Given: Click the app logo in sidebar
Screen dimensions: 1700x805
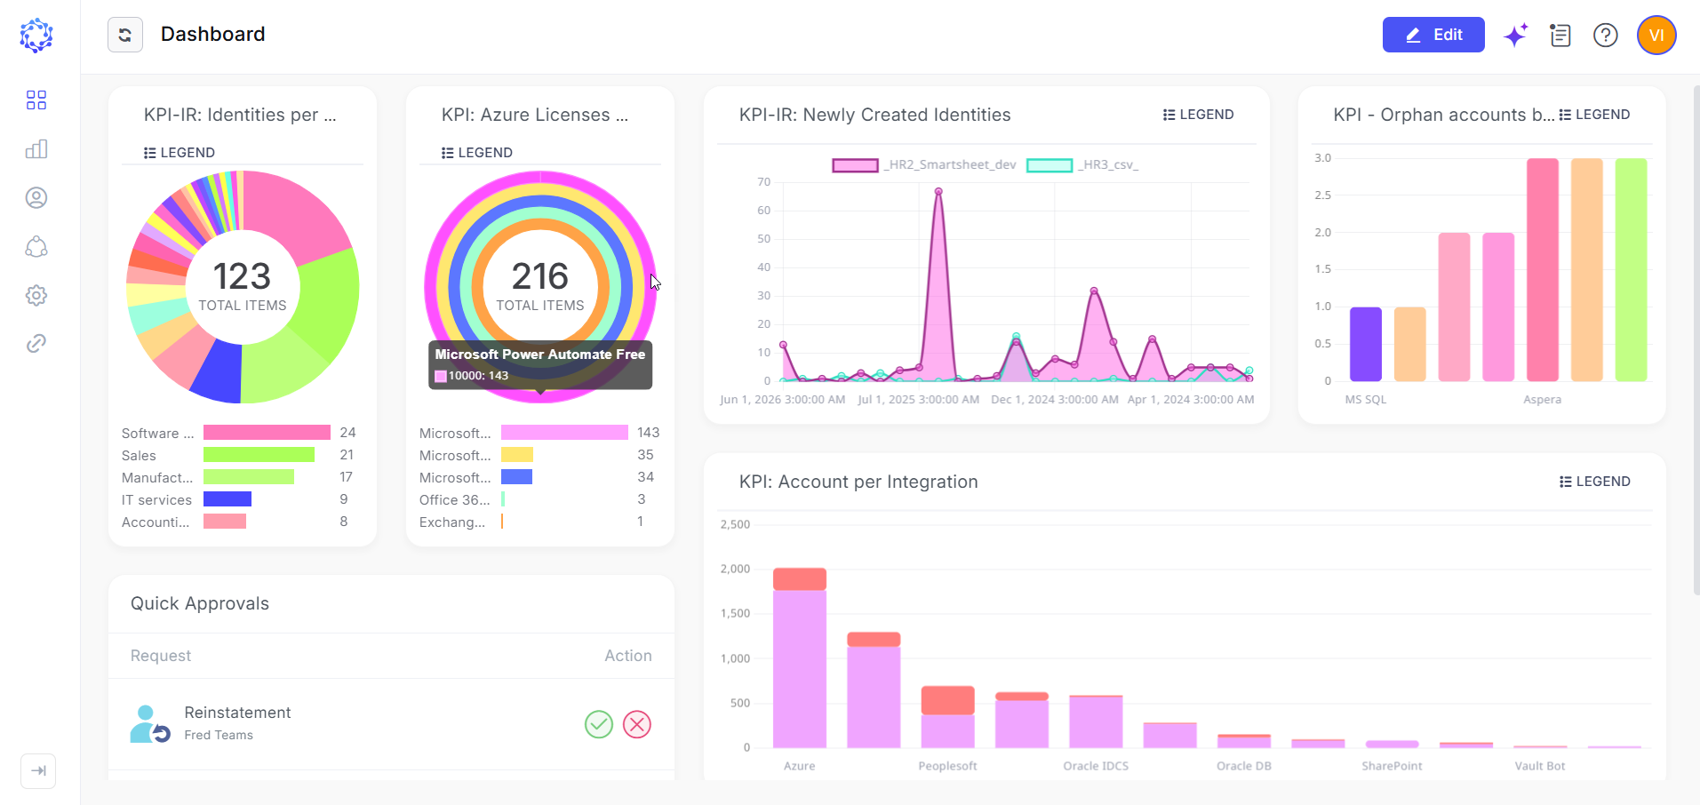Looking at the screenshot, I should (36, 36).
